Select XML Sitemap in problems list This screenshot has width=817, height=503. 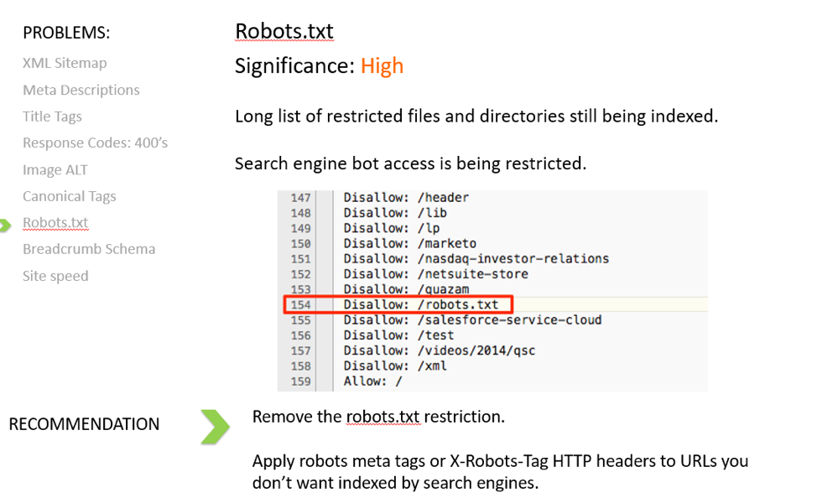click(x=65, y=63)
